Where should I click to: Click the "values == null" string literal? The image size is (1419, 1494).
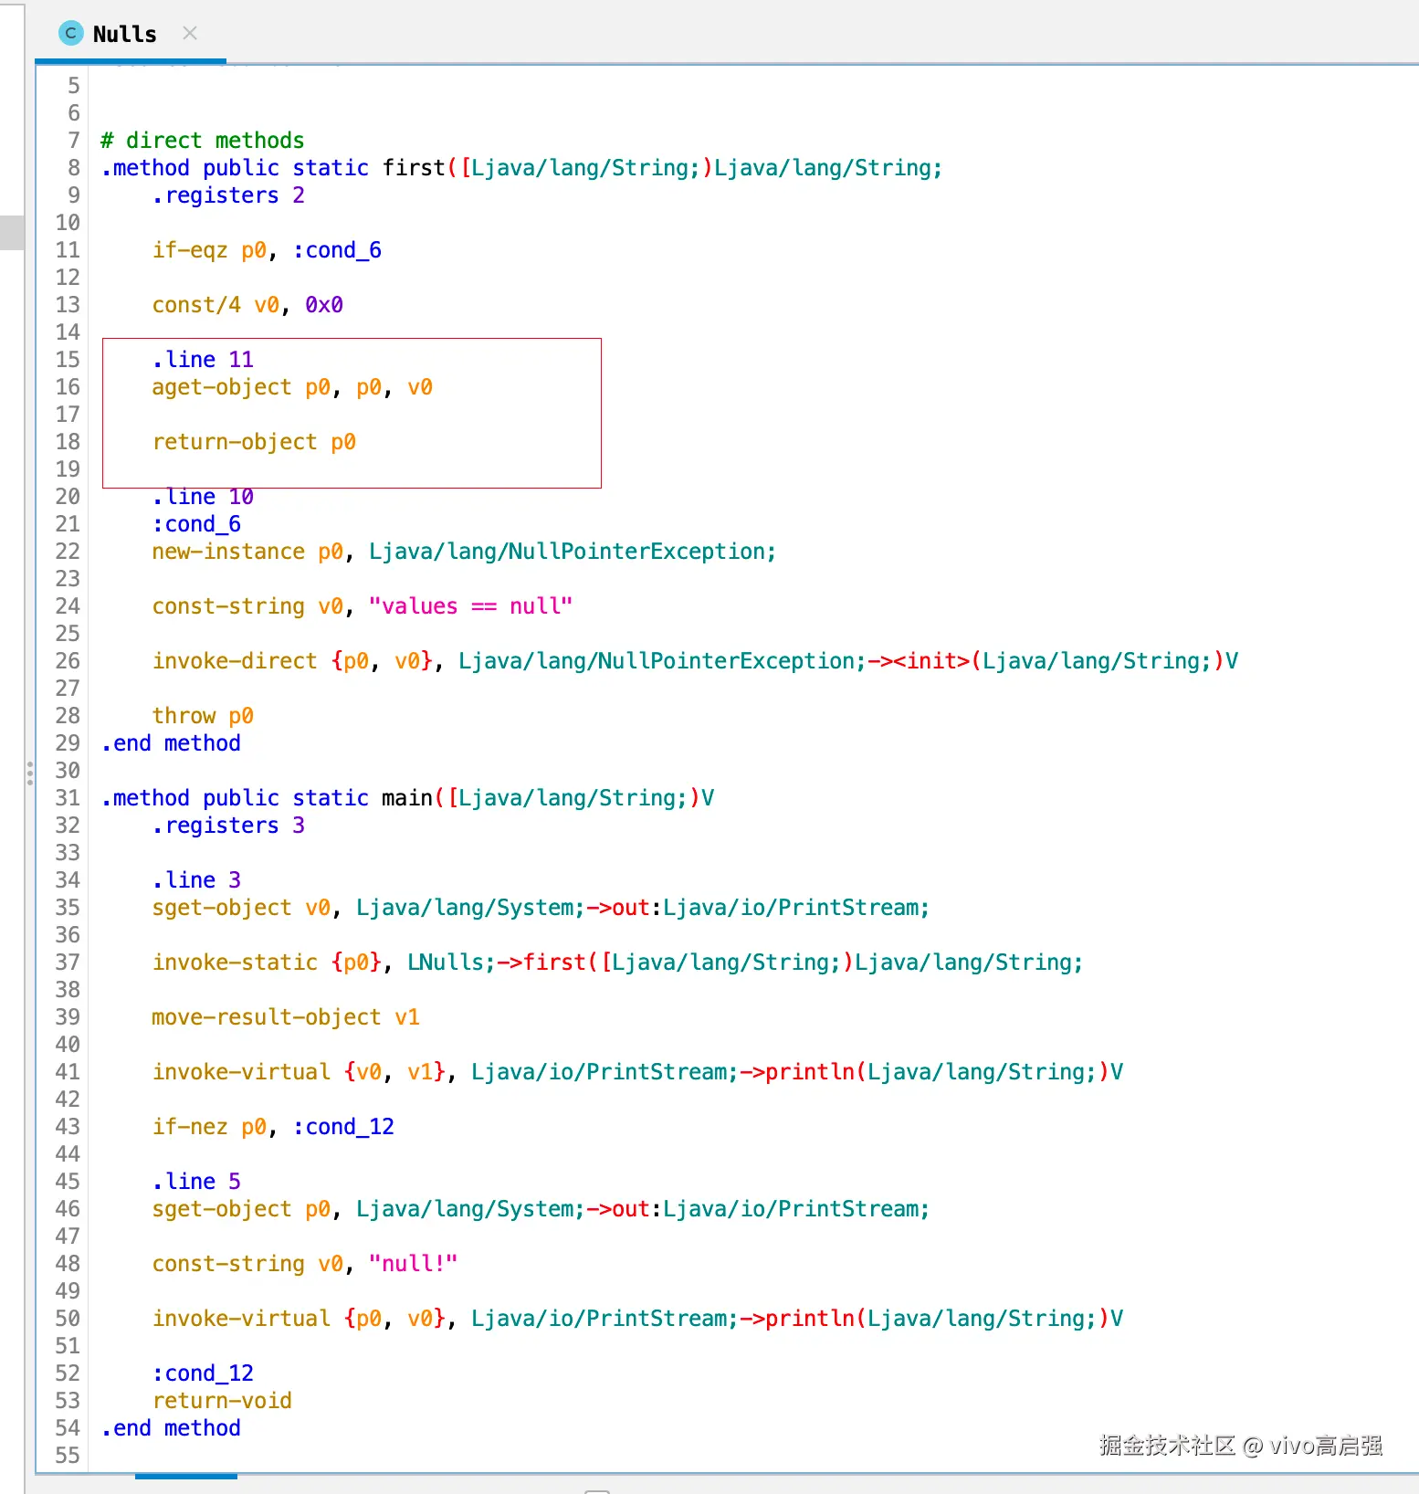470,606
